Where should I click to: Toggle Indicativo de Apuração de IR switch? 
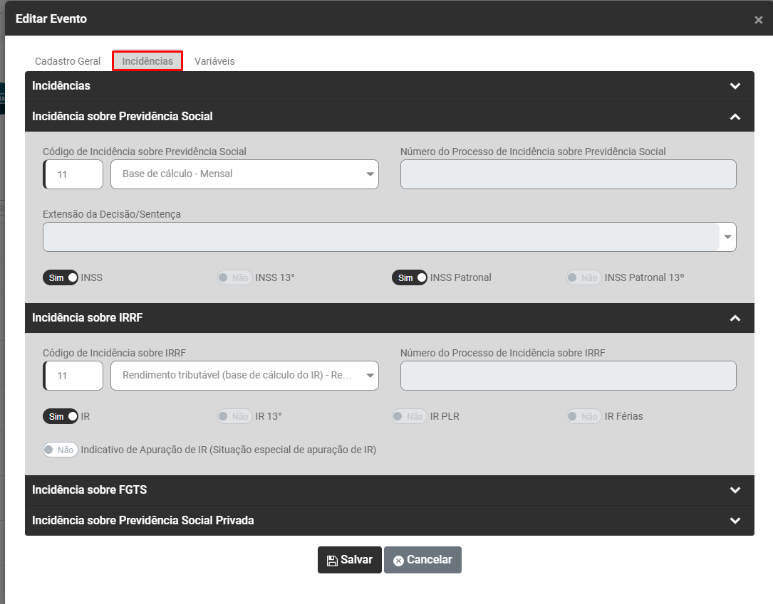tap(60, 450)
